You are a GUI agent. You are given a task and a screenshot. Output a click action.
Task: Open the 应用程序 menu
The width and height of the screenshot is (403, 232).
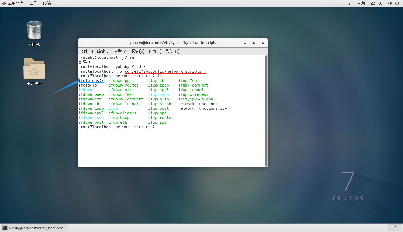tap(16, 3)
